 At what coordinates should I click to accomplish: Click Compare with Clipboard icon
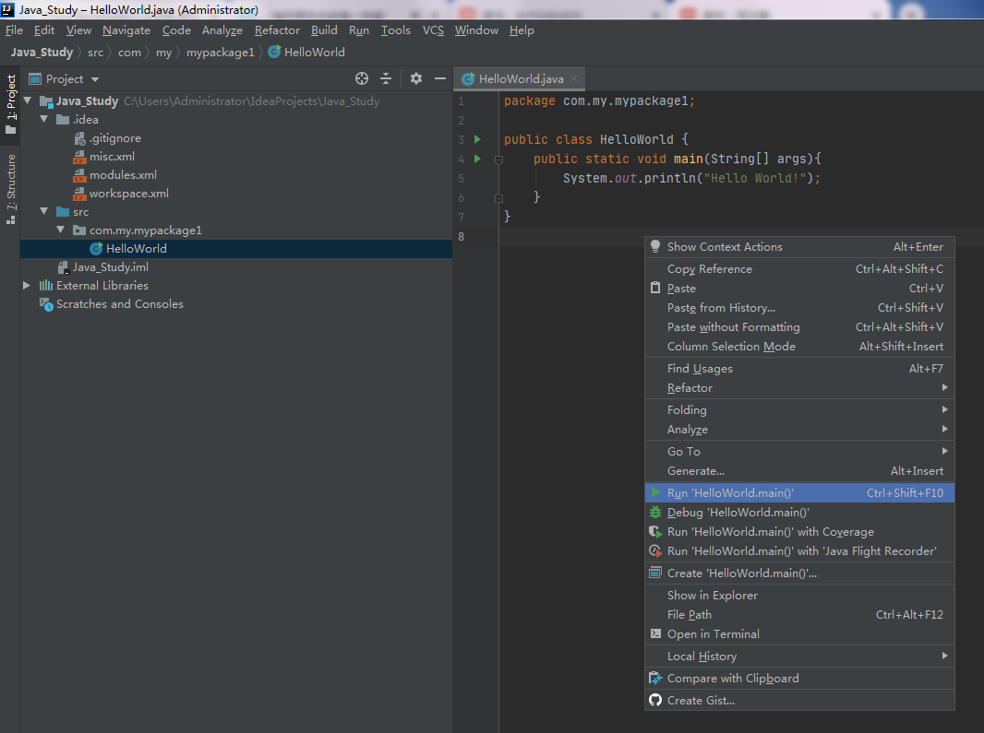pyautogui.click(x=655, y=678)
